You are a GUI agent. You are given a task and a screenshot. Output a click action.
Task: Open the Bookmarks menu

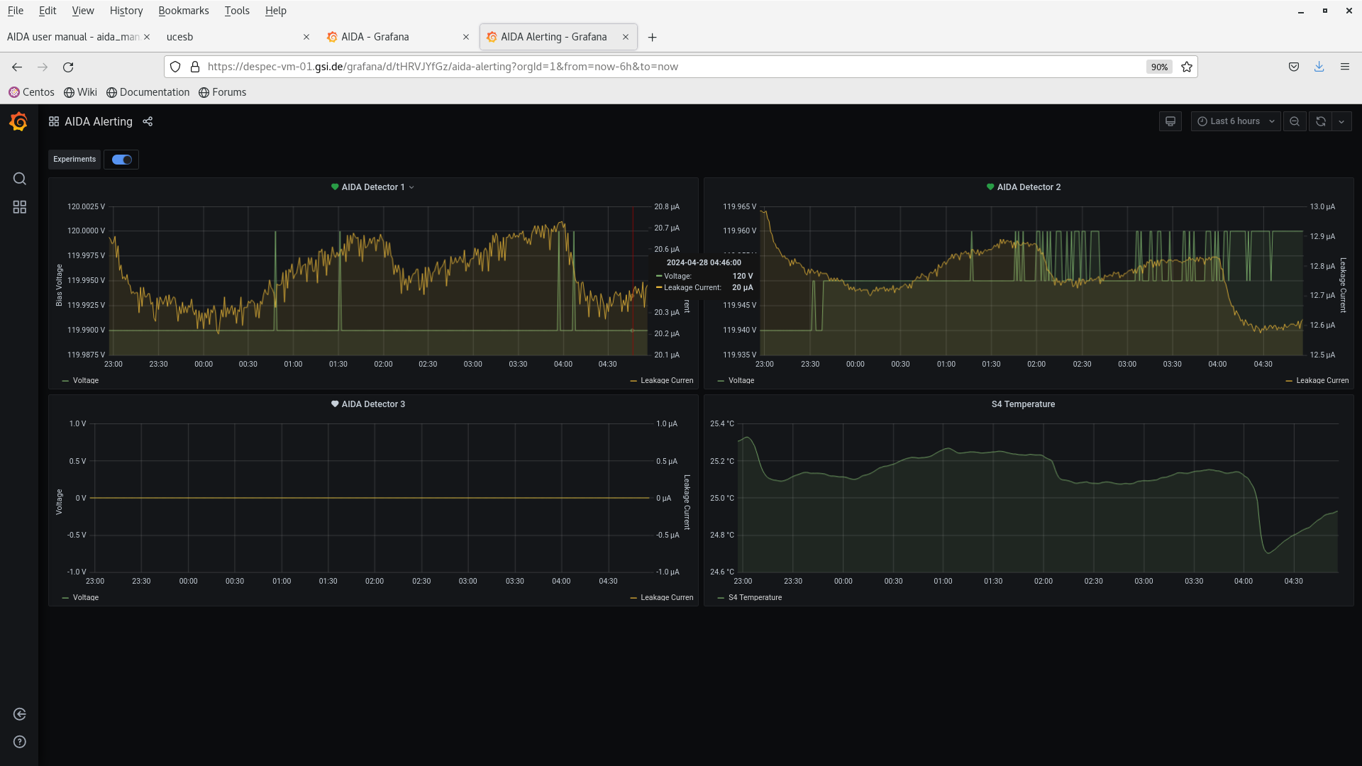pyautogui.click(x=183, y=11)
